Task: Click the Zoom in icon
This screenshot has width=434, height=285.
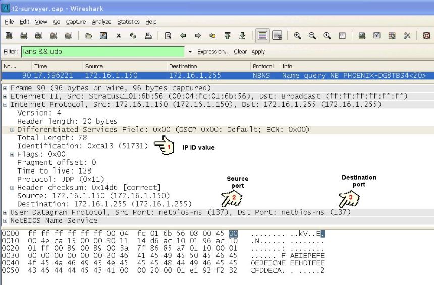Action: pos(298,36)
